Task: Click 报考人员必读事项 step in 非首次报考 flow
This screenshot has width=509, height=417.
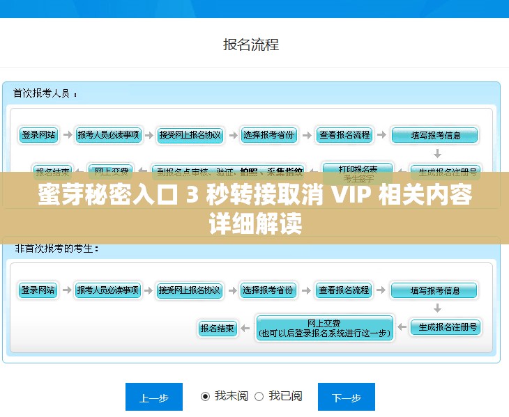Action: pyautogui.click(x=108, y=290)
